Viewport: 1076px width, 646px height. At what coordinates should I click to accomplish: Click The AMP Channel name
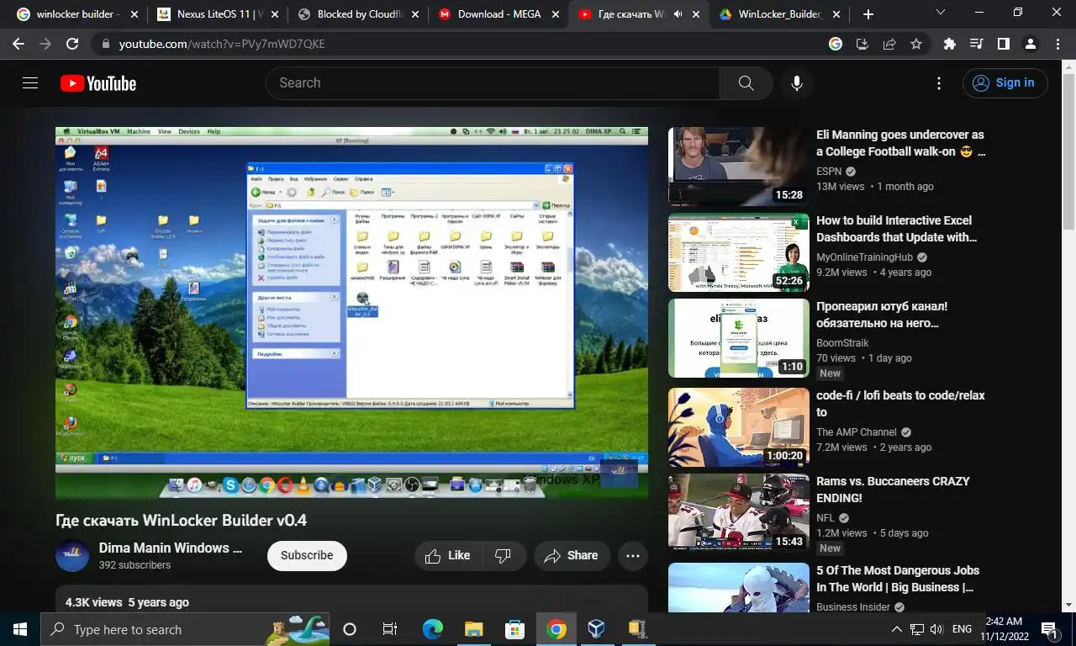pyautogui.click(x=857, y=432)
